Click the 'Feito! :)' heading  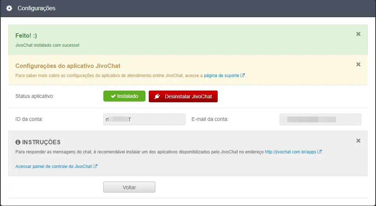tap(26, 35)
